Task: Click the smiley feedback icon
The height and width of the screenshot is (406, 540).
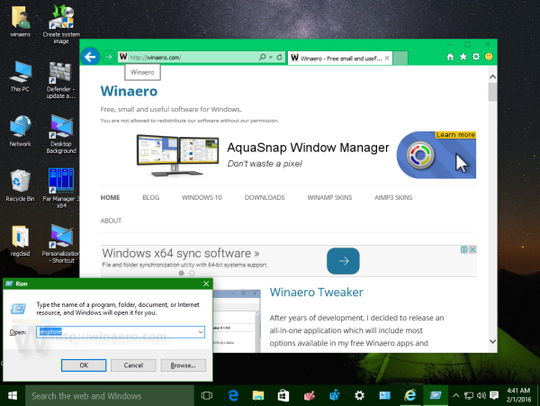Action: tap(489, 57)
